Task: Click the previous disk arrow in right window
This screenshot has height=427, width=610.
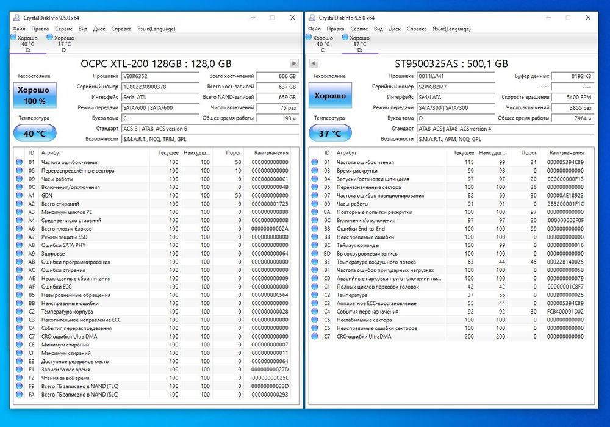Action: point(314,63)
